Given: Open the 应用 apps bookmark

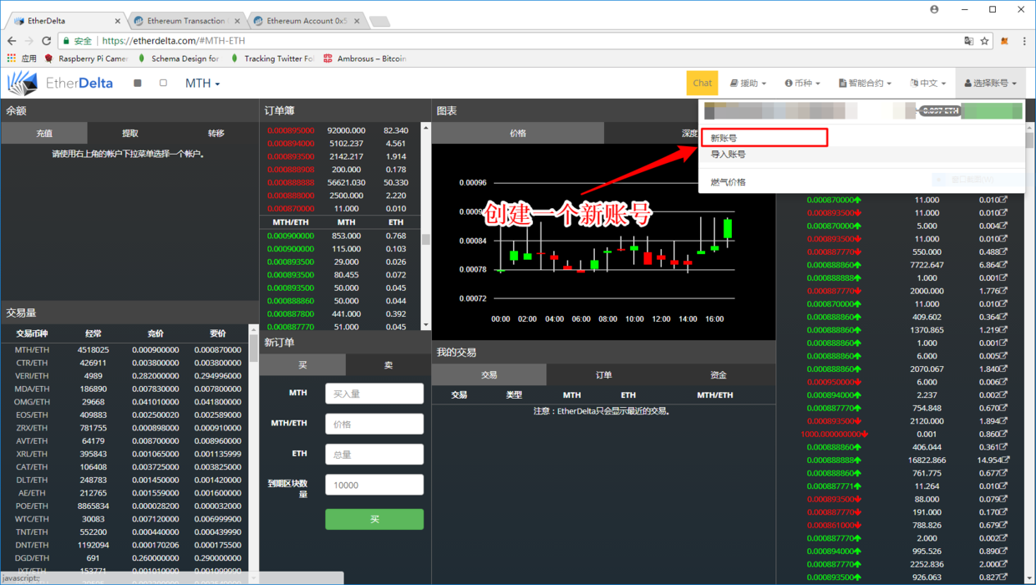Looking at the screenshot, I should (22, 58).
